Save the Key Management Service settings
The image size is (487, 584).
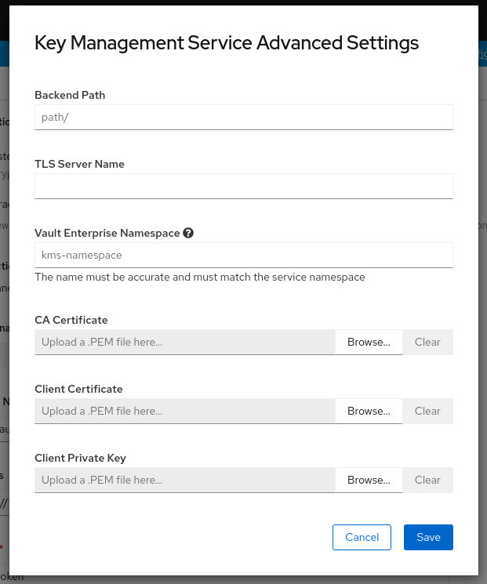pyautogui.click(x=428, y=537)
